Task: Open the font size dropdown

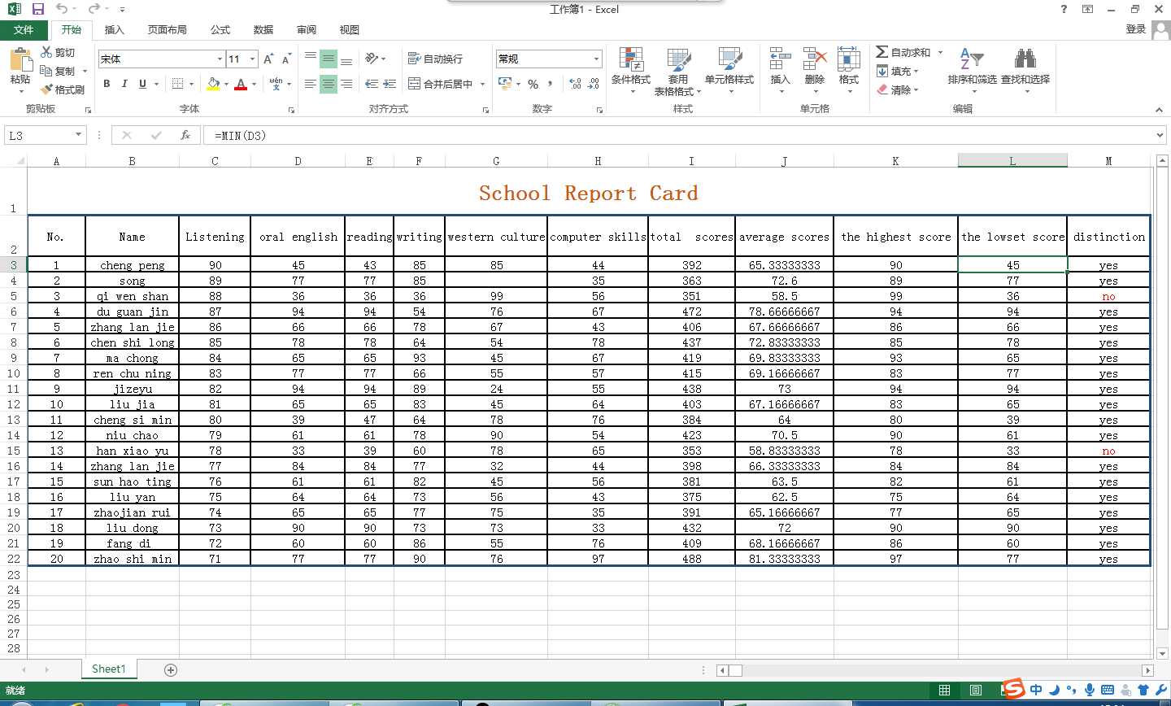Action: click(x=253, y=59)
